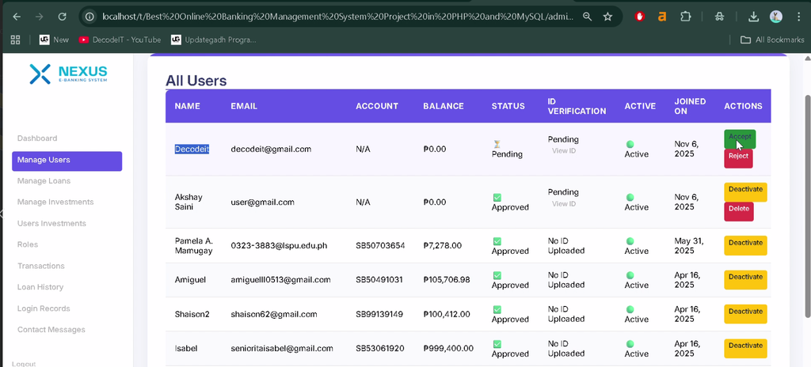Viewport: 811px width, 367px height.
Task: Open the apps grid icon in bookmarks bar
Action: pyautogui.click(x=16, y=40)
